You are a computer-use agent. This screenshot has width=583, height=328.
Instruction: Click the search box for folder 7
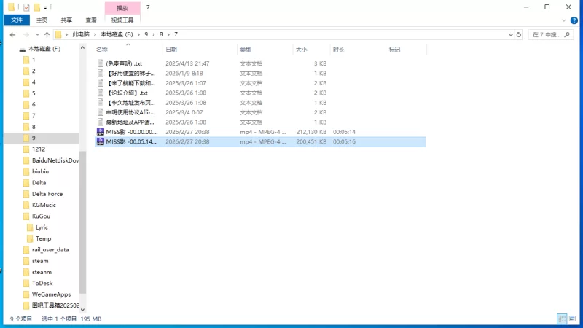[x=551, y=34]
